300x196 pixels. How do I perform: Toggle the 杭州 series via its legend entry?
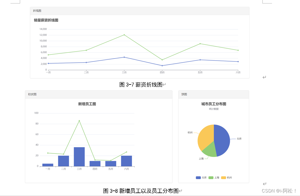228,177
